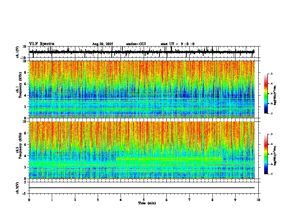This screenshot has width=291, height=224.
Task: Select the date text "Aug.20, 2025"
Action: (x=103, y=44)
